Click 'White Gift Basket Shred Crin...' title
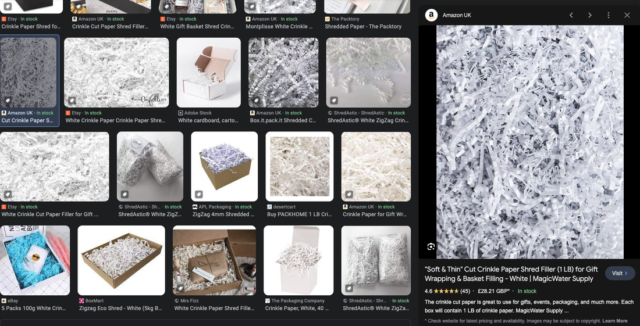Screen dimensions: 640x326 tap(197, 27)
